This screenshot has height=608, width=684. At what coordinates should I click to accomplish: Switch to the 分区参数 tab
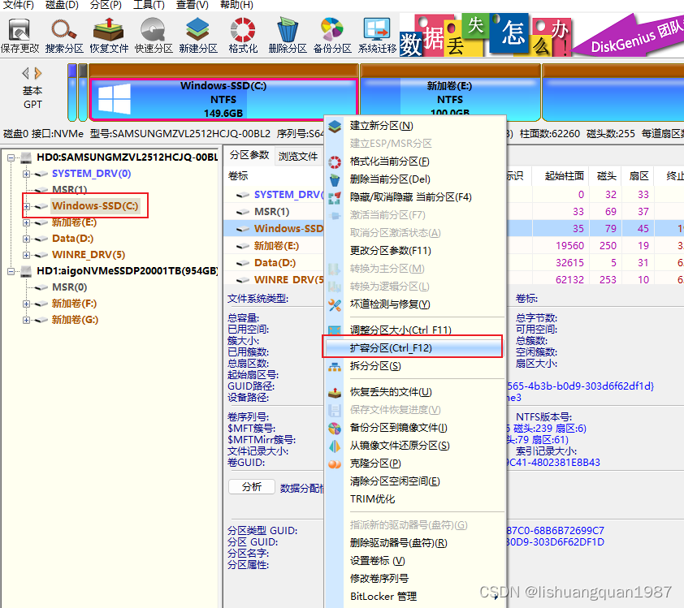pos(249,156)
